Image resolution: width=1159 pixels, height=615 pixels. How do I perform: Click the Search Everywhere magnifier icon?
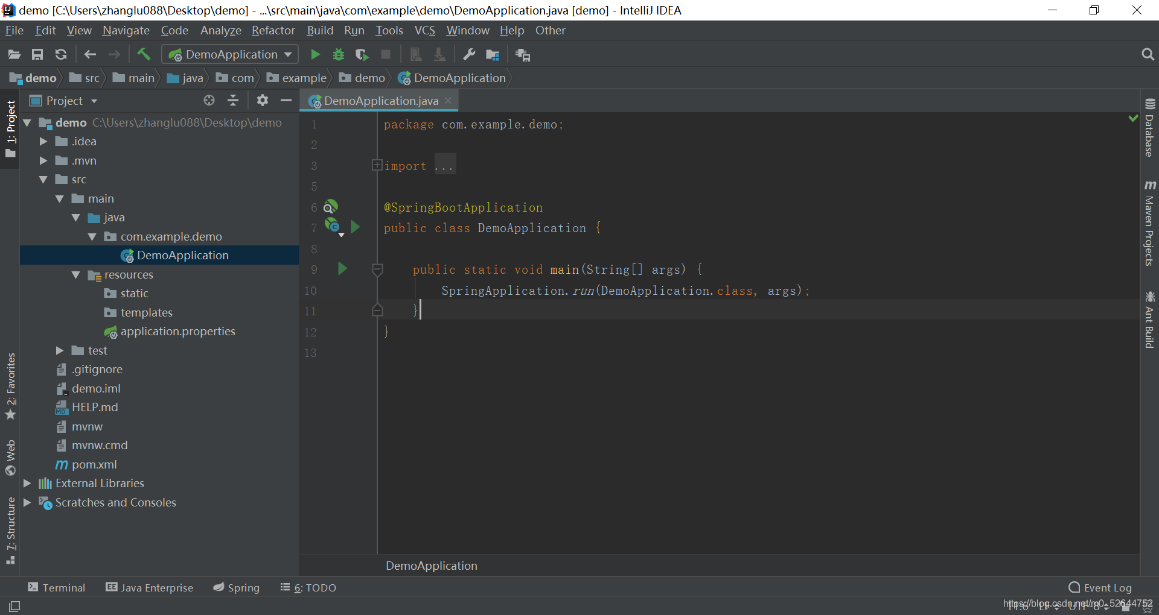tap(1148, 55)
